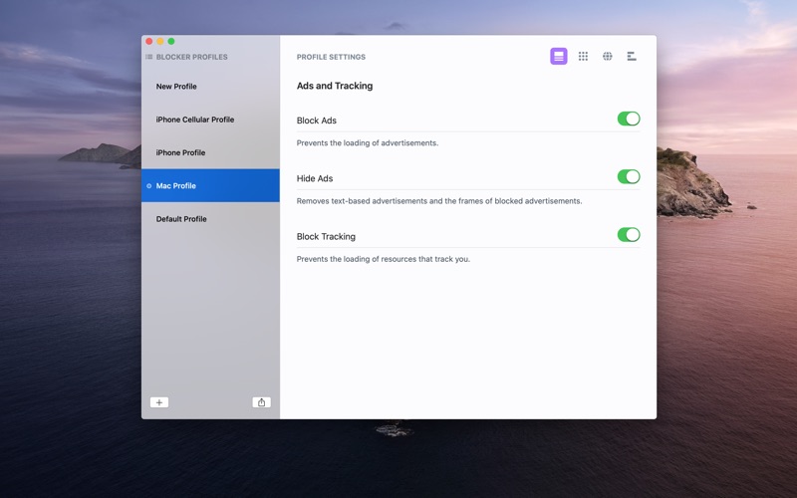The width and height of the screenshot is (797, 498).
Task: Click the Ads and Tracking title
Action: (335, 86)
